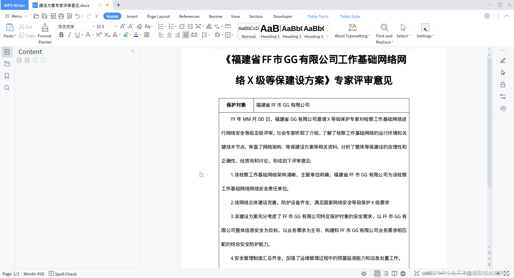Click the Export to PDF icon

tap(53, 16)
